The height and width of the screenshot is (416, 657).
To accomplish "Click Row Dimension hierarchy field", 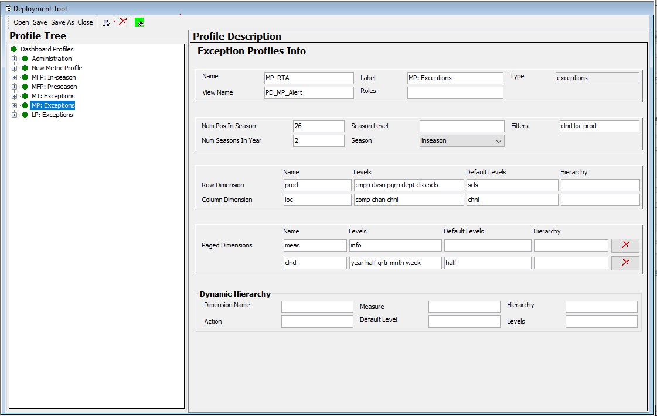I will pos(600,185).
